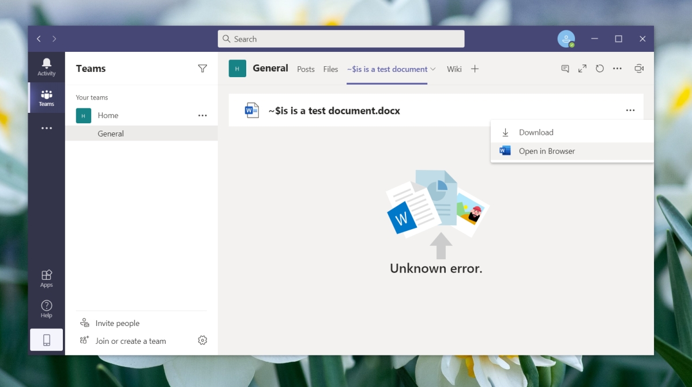Filter teams with the funnel icon
Screen dimensions: 692x387
pyautogui.click(x=202, y=69)
